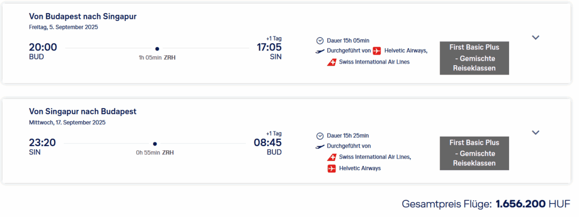Click Helvetic Airways logo in the outbound flight
579x217 pixels.
377,51
